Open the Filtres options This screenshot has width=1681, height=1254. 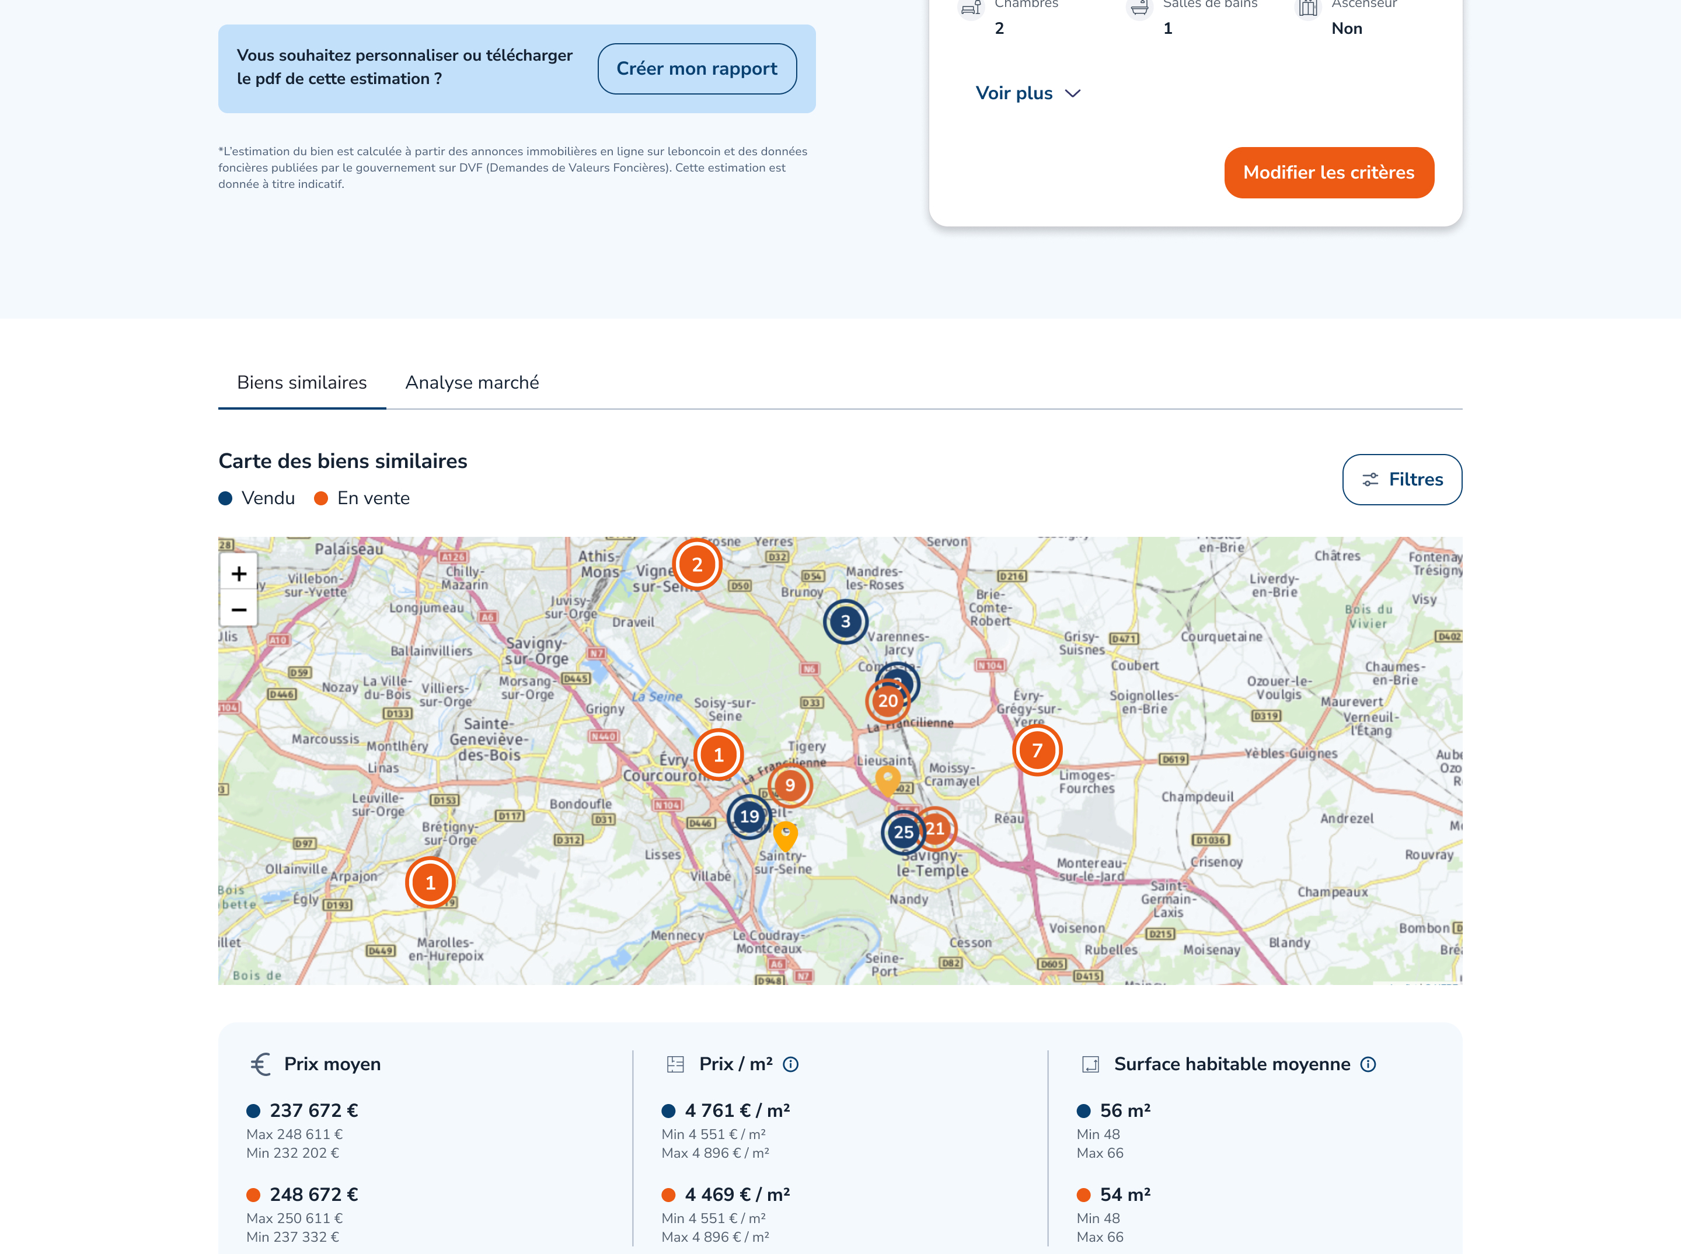(1401, 480)
